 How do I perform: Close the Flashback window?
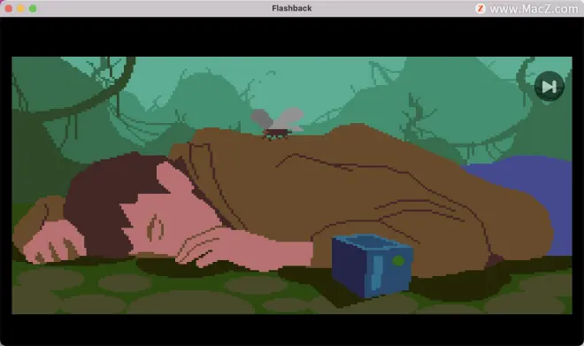(9, 8)
